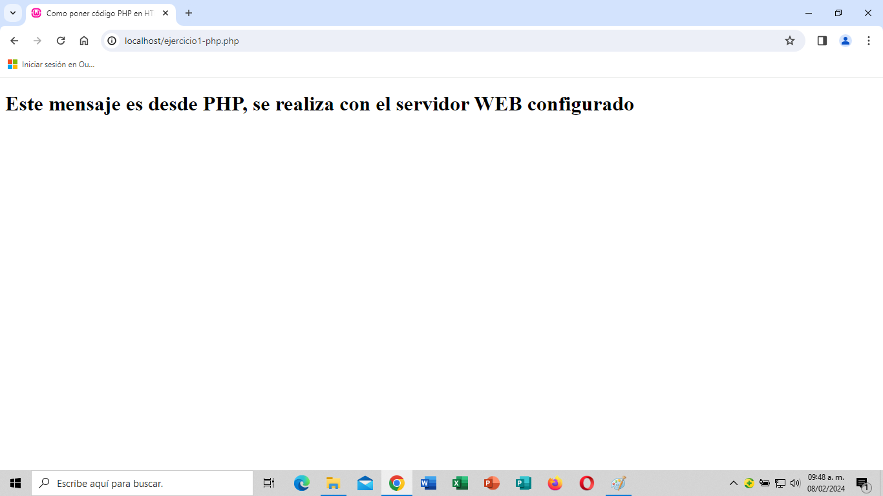The height and width of the screenshot is (496, 883).
Task: Expand the tab search dropdown arrow
Action: [x=12, y=13]
